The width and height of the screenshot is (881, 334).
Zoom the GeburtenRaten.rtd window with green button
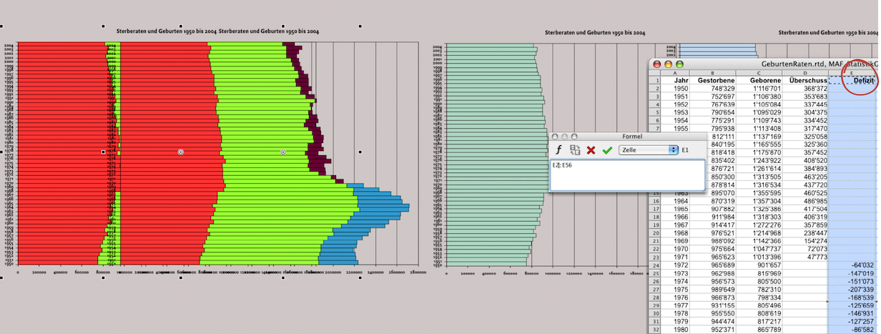coord(680,64)
